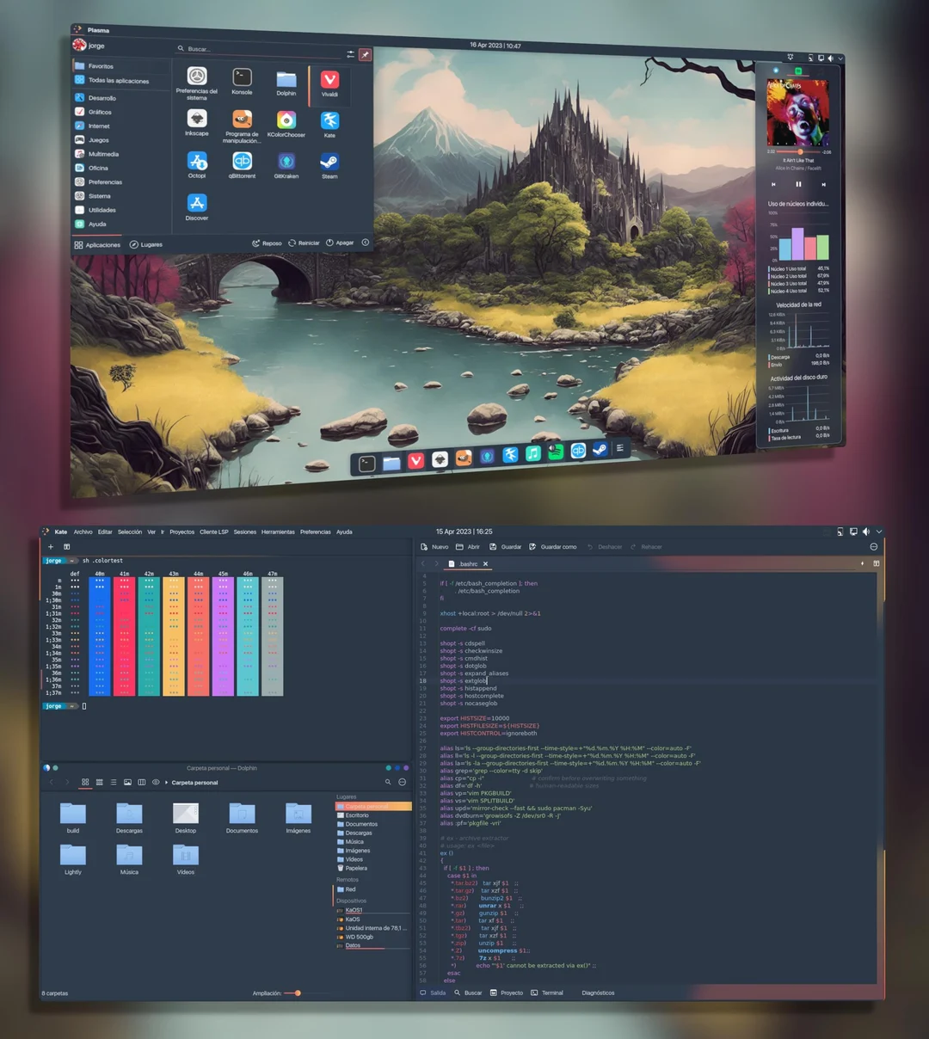Image resolution: width=929 pixels, height=1039 pixels.
Task: Open the Herramientas menu in Kate
Action: (277, 532)
